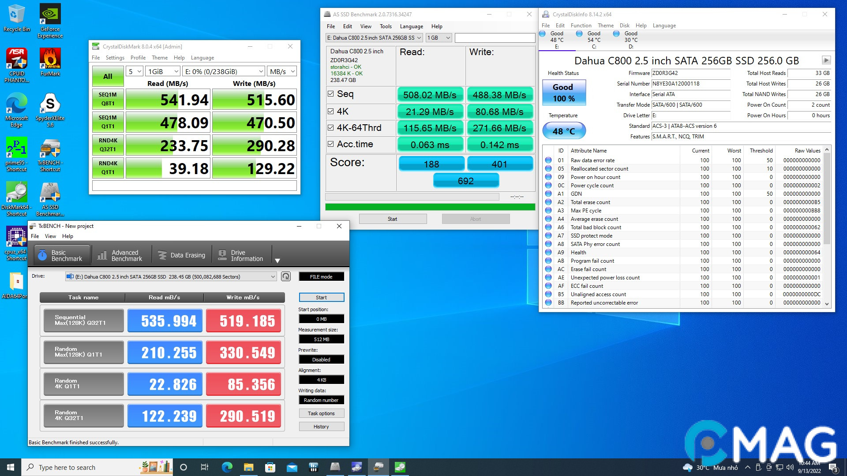This screenshot has height=476, width=847.
Task: Click the next-disk arrow in CrystalDiskInfo
Action: pyautogui.click(x=826, y=60)
